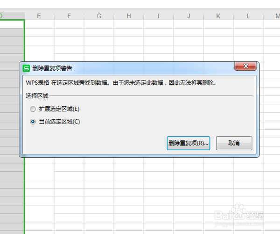Select column I header

(159, 16)
